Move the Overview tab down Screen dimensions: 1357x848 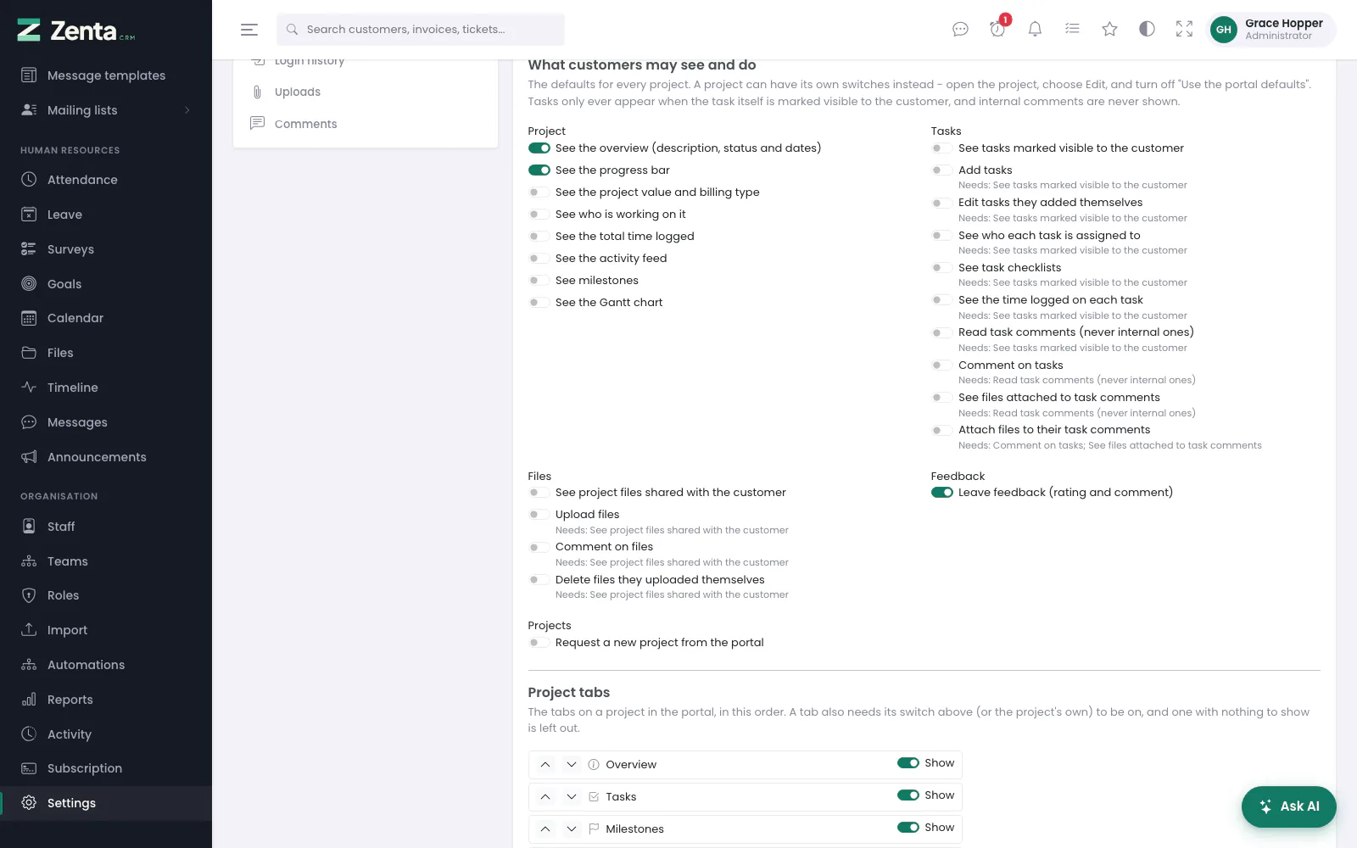pyautogui.click(x=572, y=765)
